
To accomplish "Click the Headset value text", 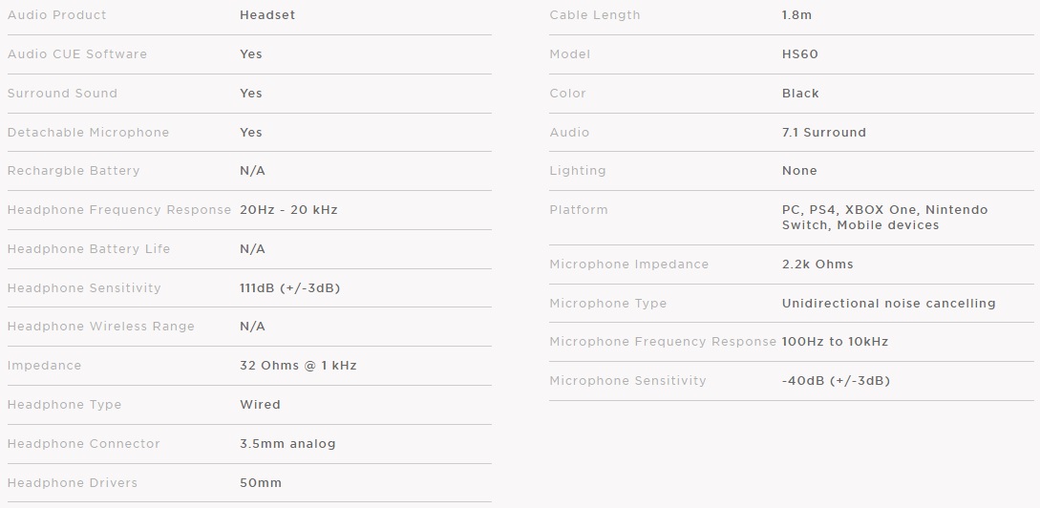I will click(267, 15).
